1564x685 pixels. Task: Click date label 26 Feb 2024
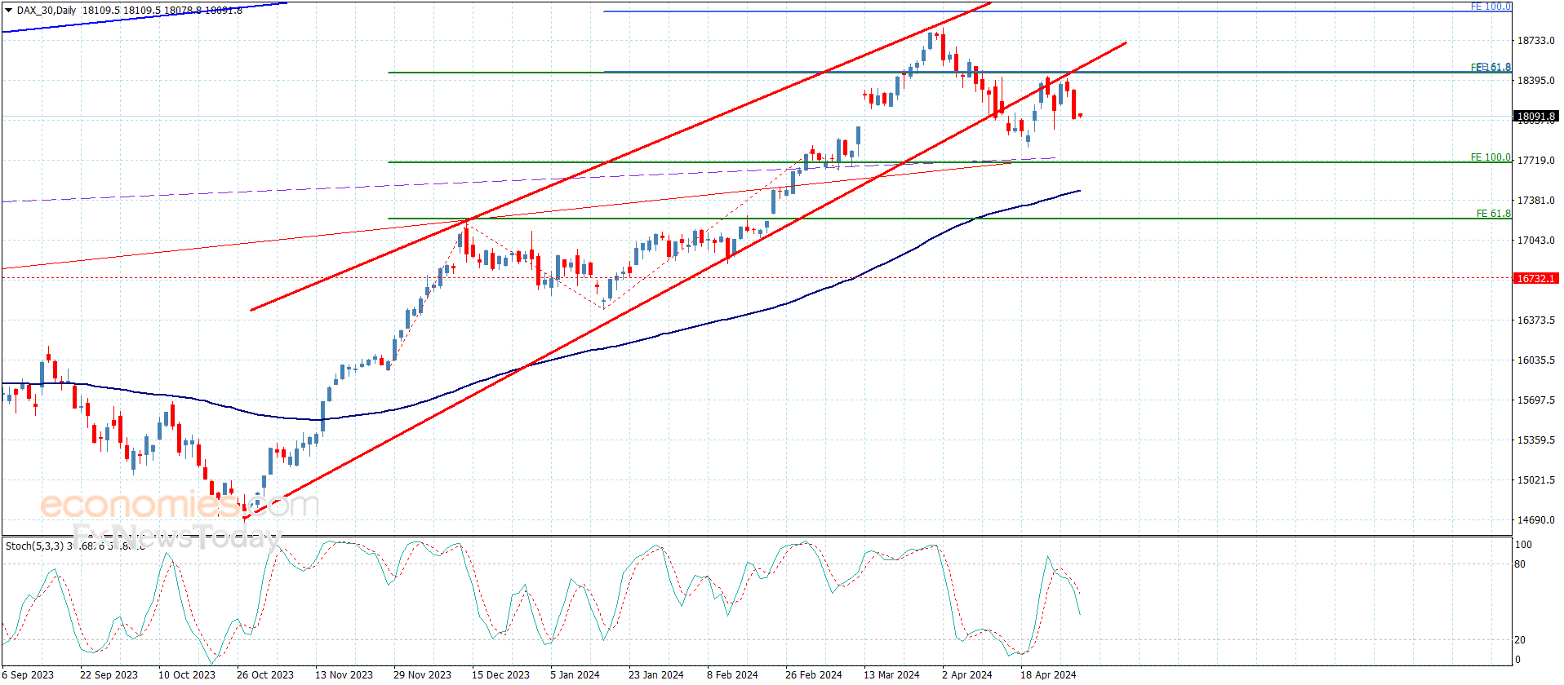(814, 674)
